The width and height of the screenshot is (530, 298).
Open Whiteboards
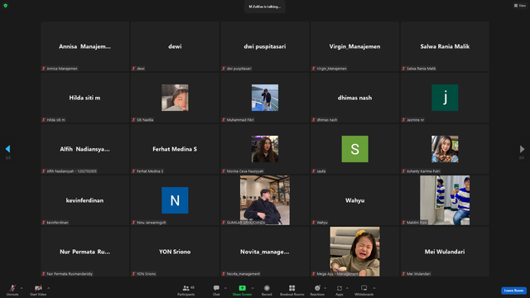tap(364, 290)
